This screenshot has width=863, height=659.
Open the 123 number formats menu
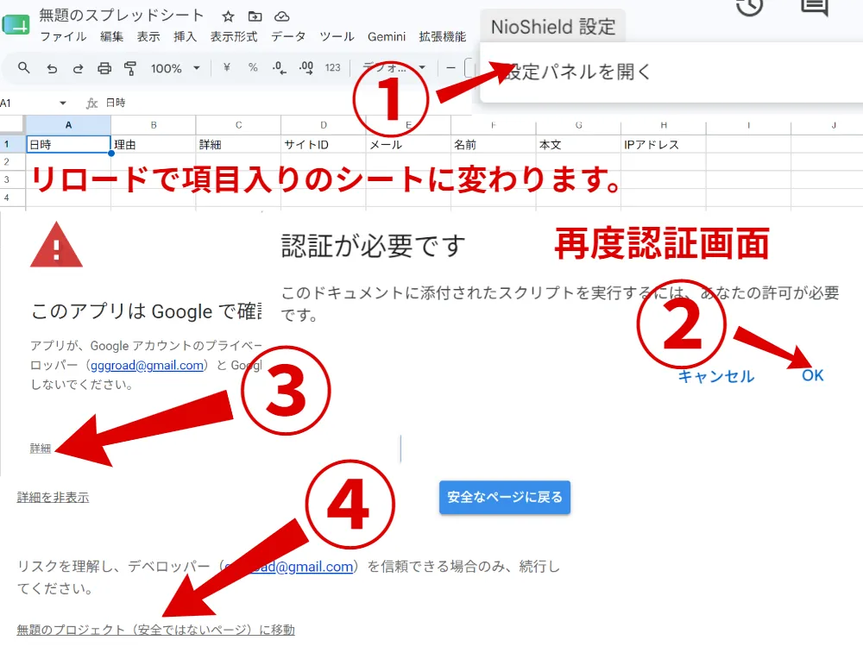332,67
